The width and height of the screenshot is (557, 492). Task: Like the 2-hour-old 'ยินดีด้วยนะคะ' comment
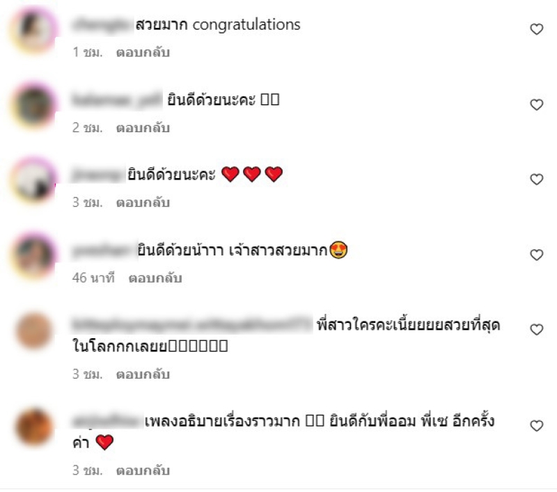(x=536, y=104)
